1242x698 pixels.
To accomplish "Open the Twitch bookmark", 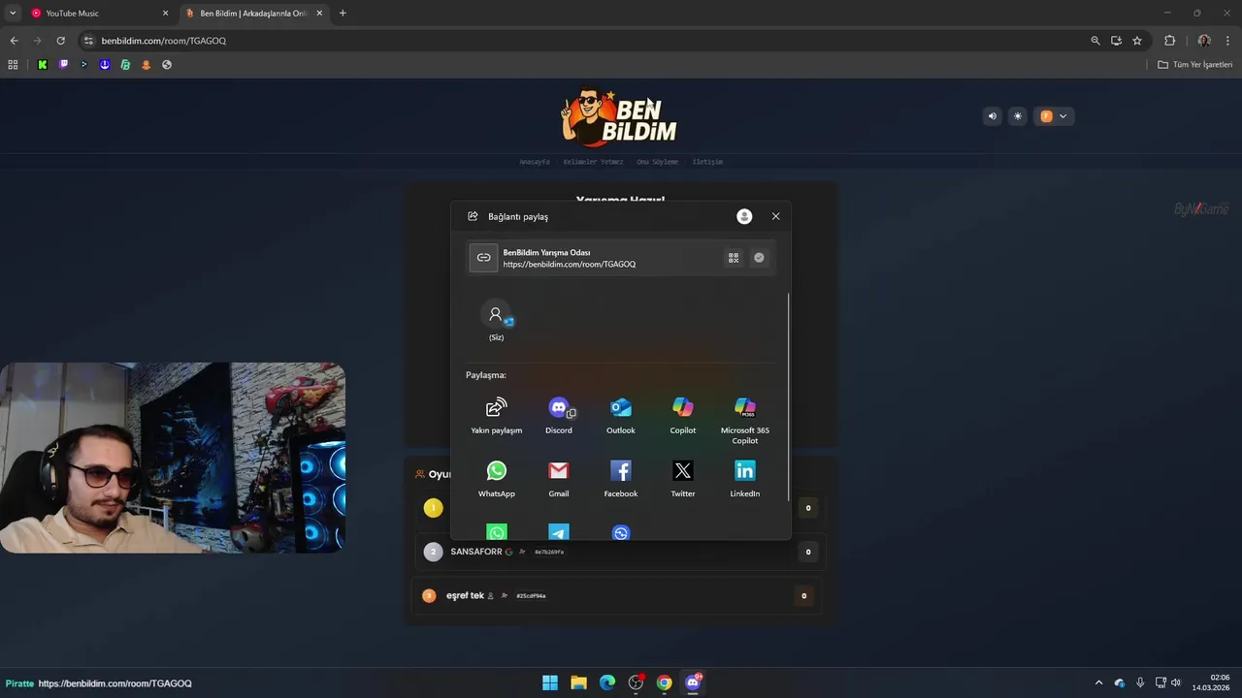I will tap(63, 65).
